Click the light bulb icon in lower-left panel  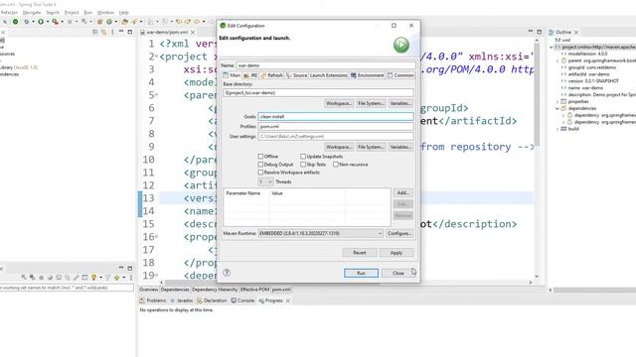coord(93,278)
